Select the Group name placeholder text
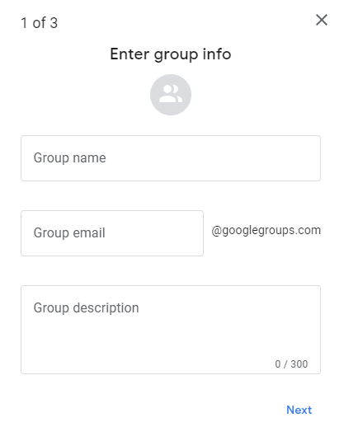 pyautogui.click(x=70, y=157)
